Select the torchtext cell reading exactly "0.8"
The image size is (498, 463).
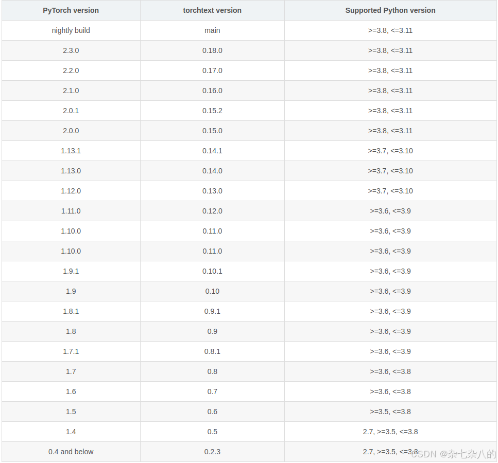212,371
